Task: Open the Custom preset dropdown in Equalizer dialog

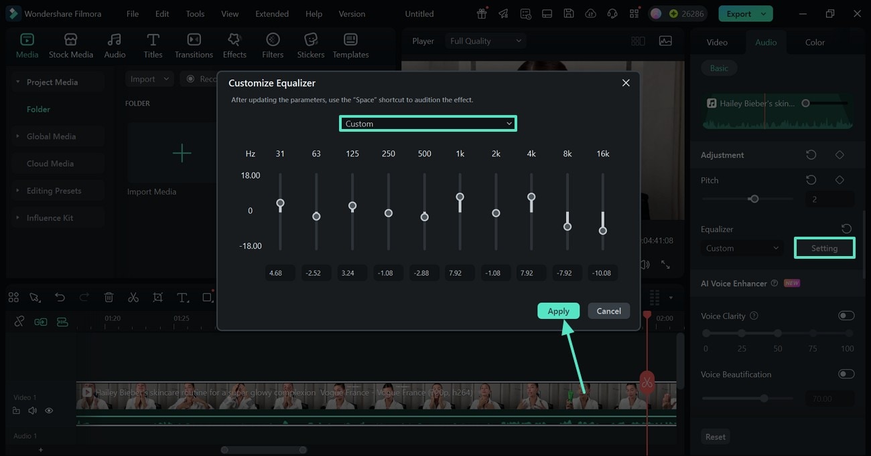Action: coord(428,124)
